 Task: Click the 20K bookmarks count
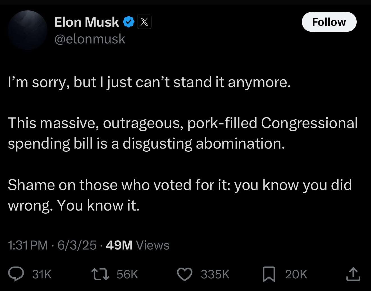coord(296,274)
